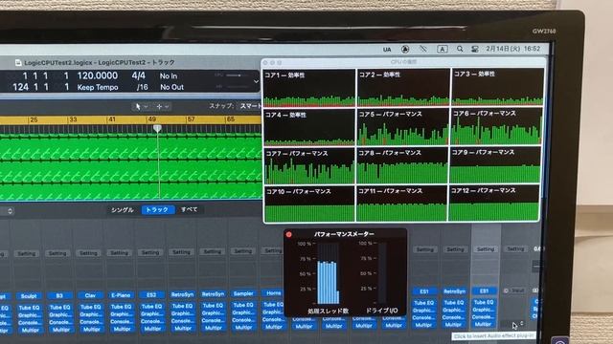
Task: Open Spotlight search in the menu bar
Action: (460, 49)
